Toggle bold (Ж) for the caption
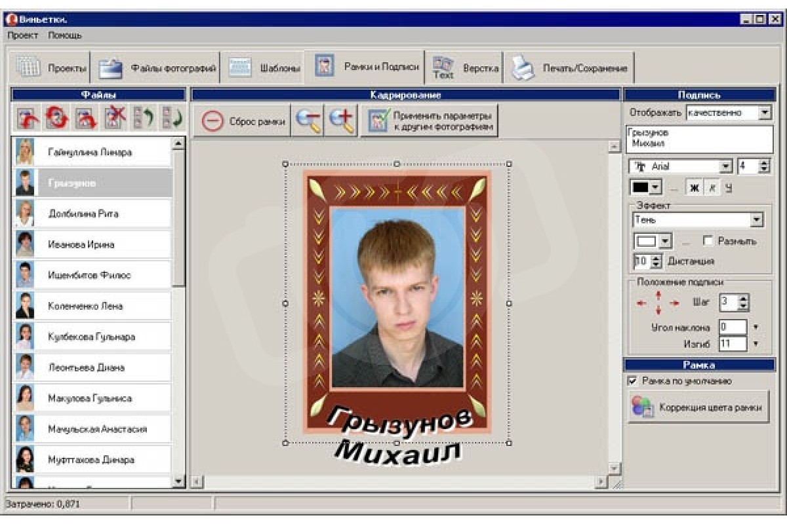Image resolution: width=787 pixels, height=524 pixels. (x=694, y=188)
